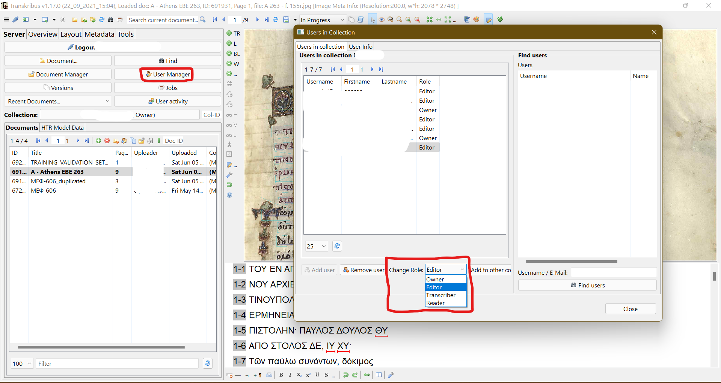Click horizontal scrollbar under Find users table
Viewport: 721px width, 383px height.
click(572, 261)
